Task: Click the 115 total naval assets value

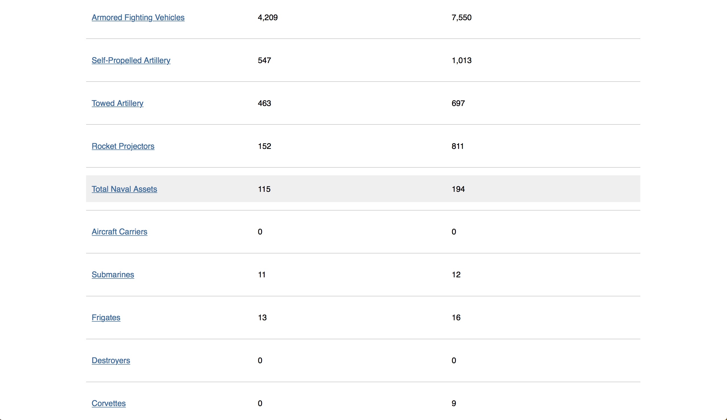Action: point(264,189)
